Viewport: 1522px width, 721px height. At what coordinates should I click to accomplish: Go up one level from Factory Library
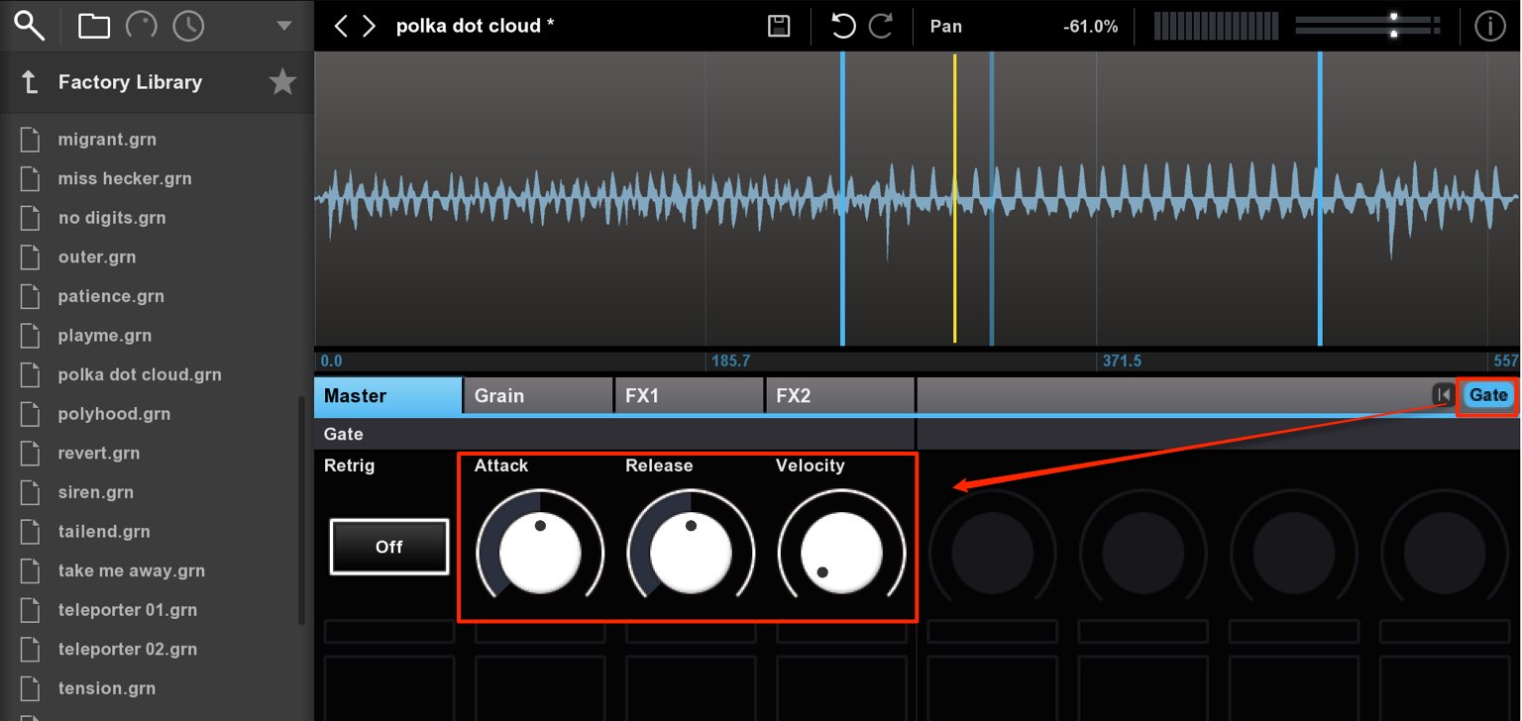30,82
